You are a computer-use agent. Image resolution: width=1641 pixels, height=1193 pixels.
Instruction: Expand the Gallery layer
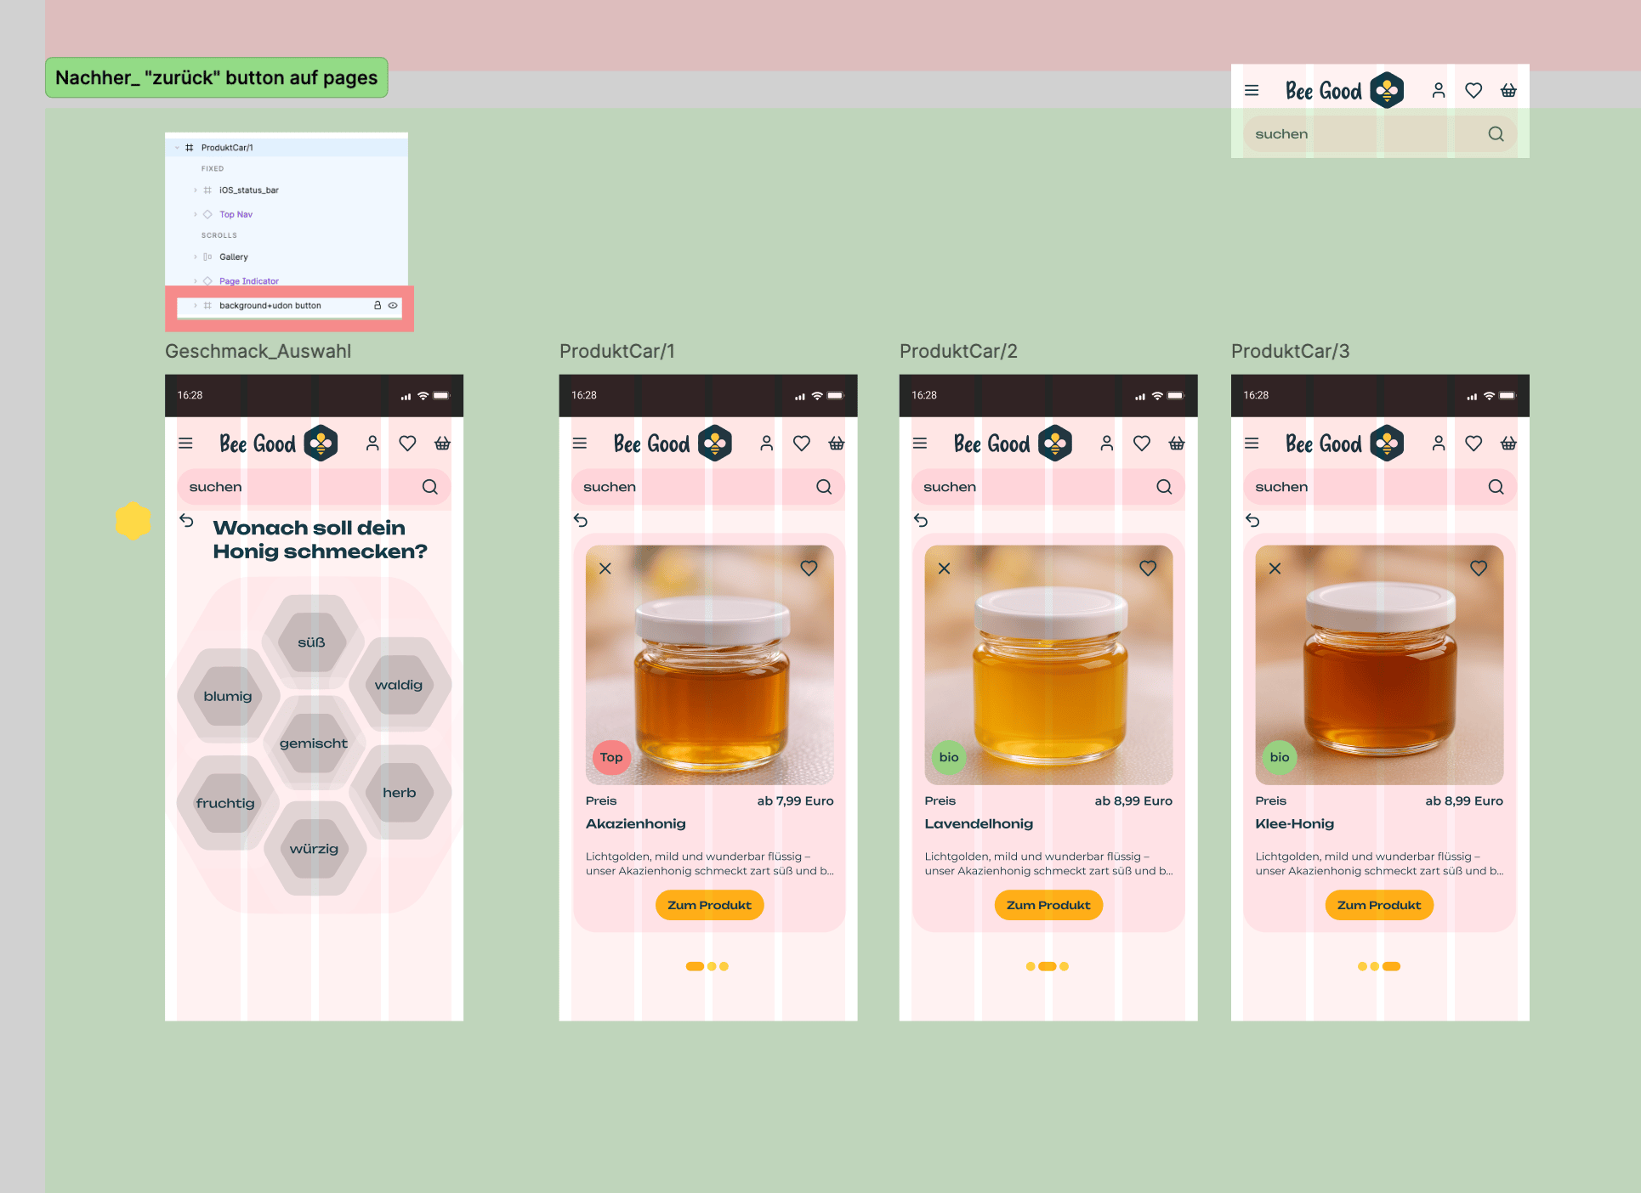196,257
